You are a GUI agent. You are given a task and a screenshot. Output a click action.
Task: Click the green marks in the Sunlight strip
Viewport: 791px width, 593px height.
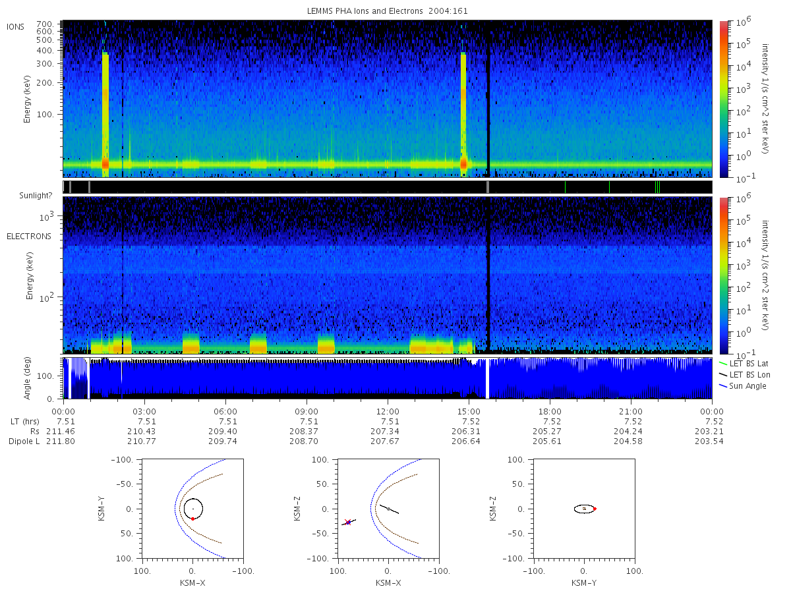[657, 187]
